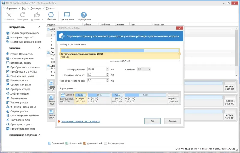Click the Незанятое место до field

[x=97, y=75]
